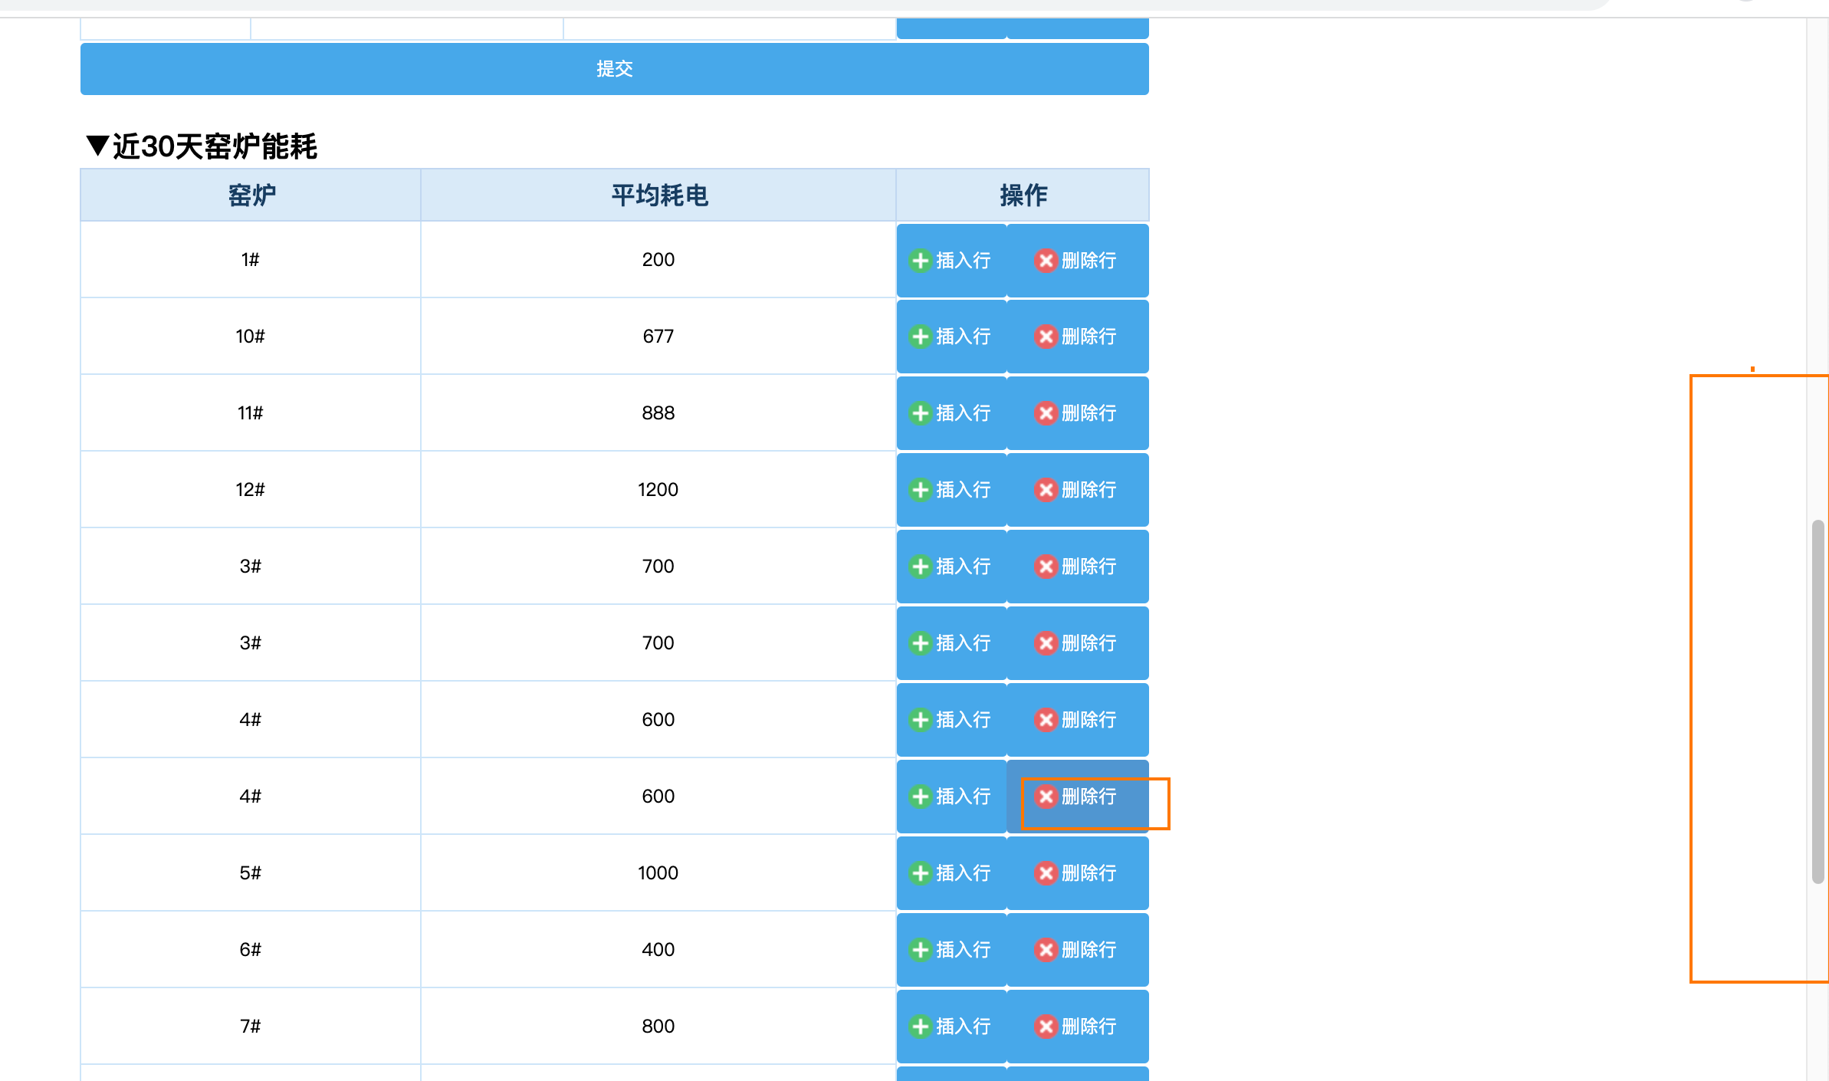
Task: Click the 1200 power value cell
Action: 658,490
